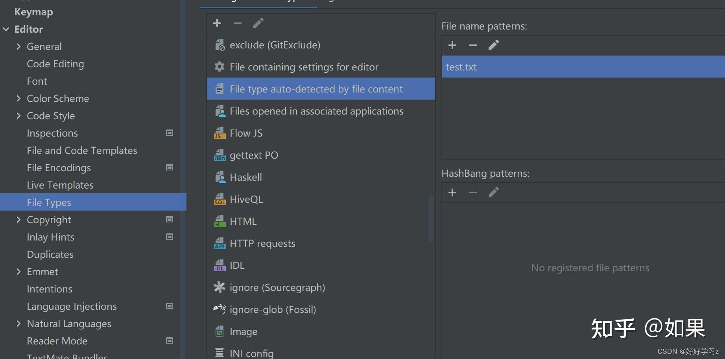The width and height of the screenshot is (725, 359).
Task: Open Live Templates settings
Action: (60, 185)
